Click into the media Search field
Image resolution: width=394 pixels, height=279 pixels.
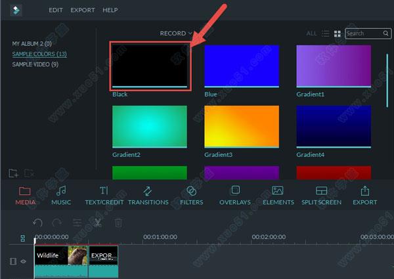pos(363,33)
